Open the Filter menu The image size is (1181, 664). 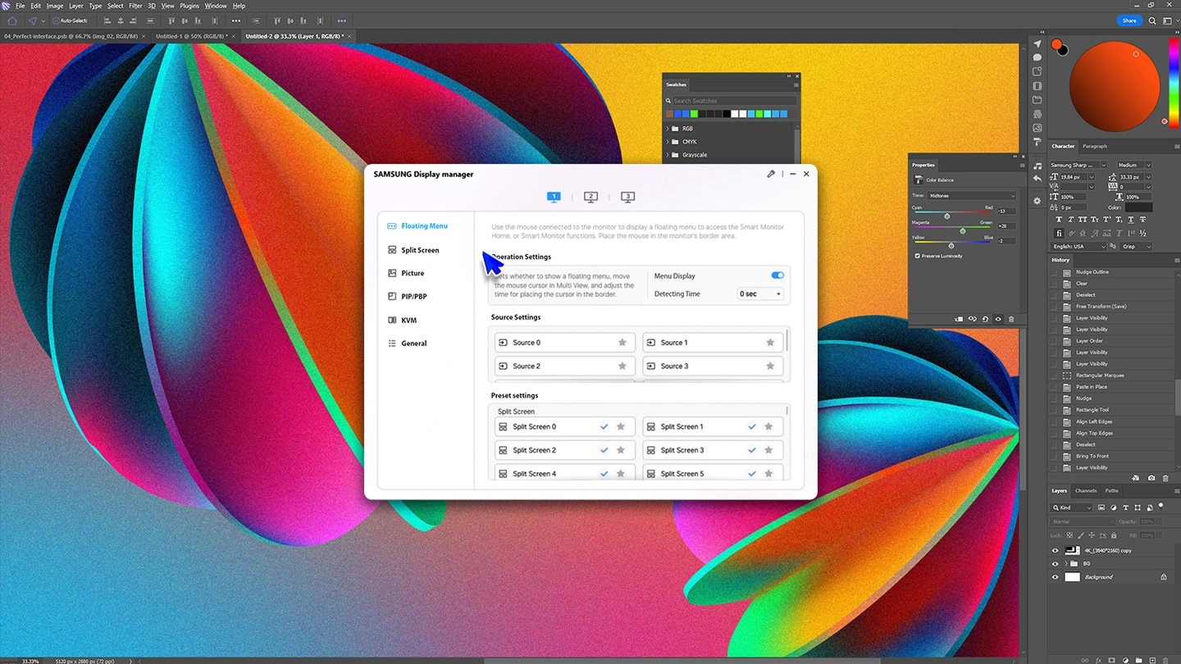click(135, 6)
